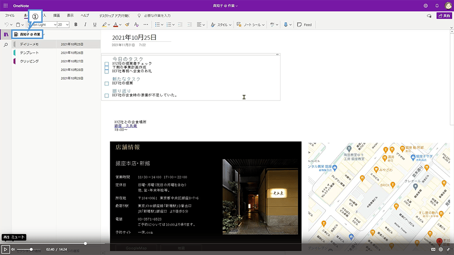Expand font color dropdown arrow
The height and width of the screenshot is (255, 454).
point(120,25)
